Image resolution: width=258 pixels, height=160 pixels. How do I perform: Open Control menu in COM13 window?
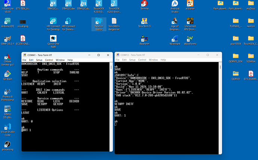point(142,60)
